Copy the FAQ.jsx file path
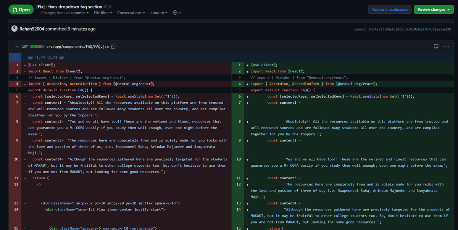The width and height of the screenshot is (458, 230). (x=114, y=47)
